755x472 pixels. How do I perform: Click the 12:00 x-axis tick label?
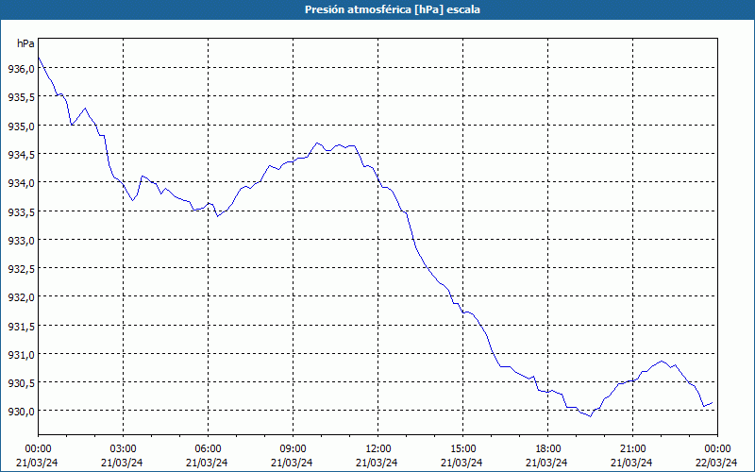378,449
